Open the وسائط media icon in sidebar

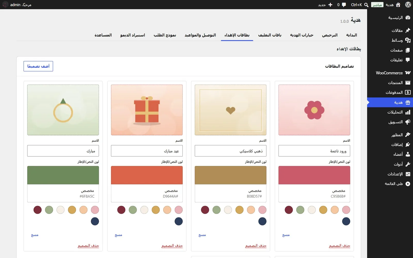point(408,40)
